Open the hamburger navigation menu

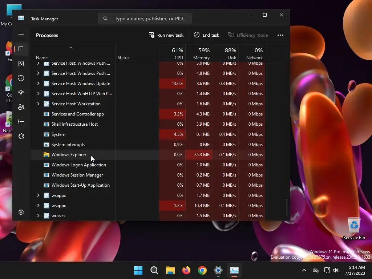(x=21, y=35)
